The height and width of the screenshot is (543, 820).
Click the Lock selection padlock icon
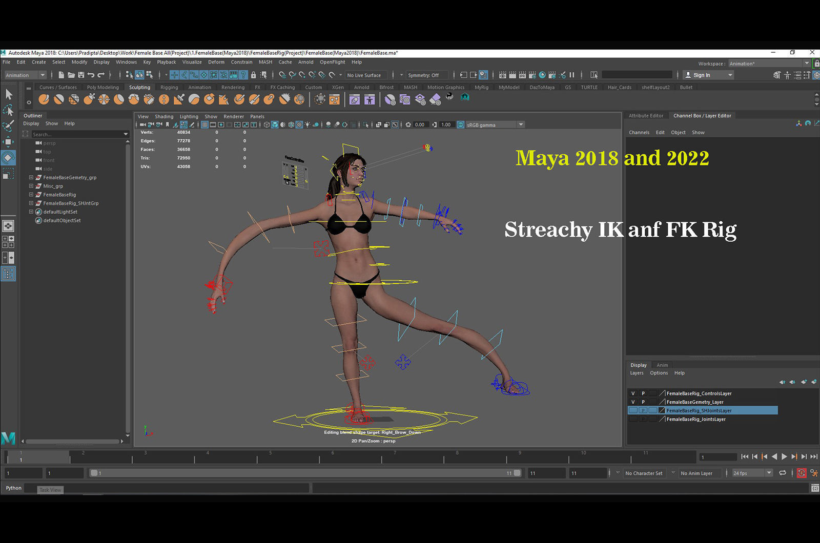click(x=253, y=75)
